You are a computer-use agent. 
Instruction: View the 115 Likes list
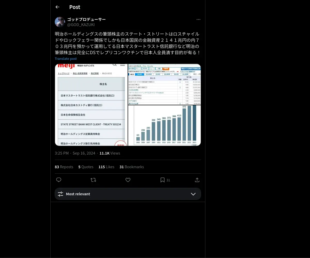pos(106,167)
